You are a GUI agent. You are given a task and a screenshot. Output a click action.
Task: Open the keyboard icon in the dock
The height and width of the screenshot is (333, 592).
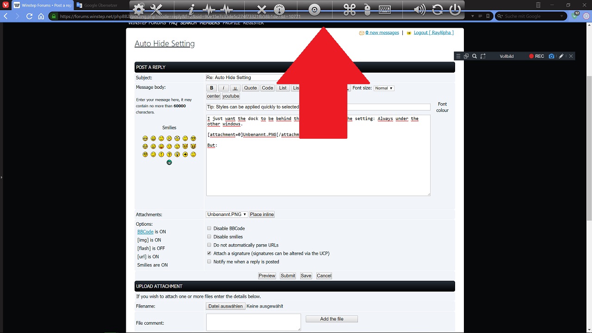[x=385, y=10]
